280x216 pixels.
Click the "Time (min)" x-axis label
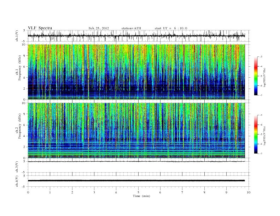click(x=141, y=196)
